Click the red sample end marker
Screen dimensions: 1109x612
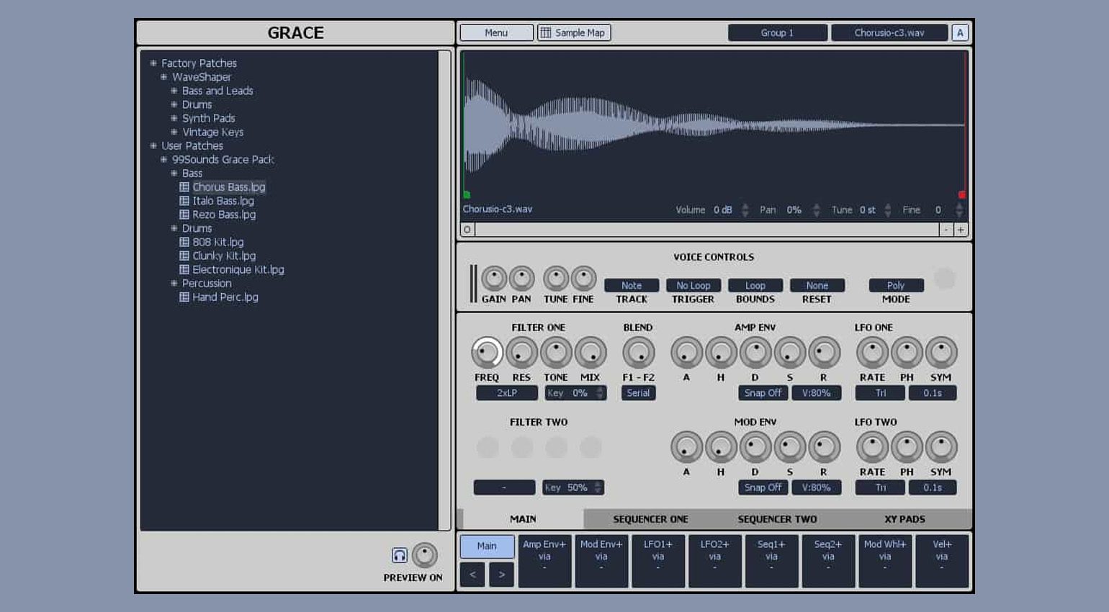[961, 194]
